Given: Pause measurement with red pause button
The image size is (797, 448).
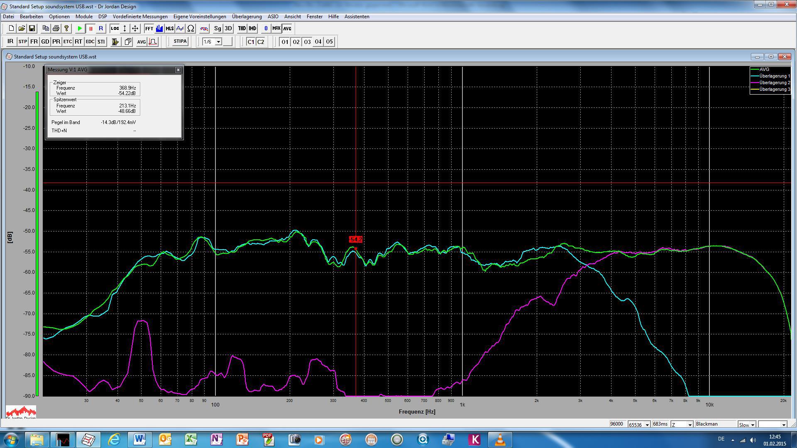Looking at the screenshot, I should pyautogui.click(x=90, y=29).
